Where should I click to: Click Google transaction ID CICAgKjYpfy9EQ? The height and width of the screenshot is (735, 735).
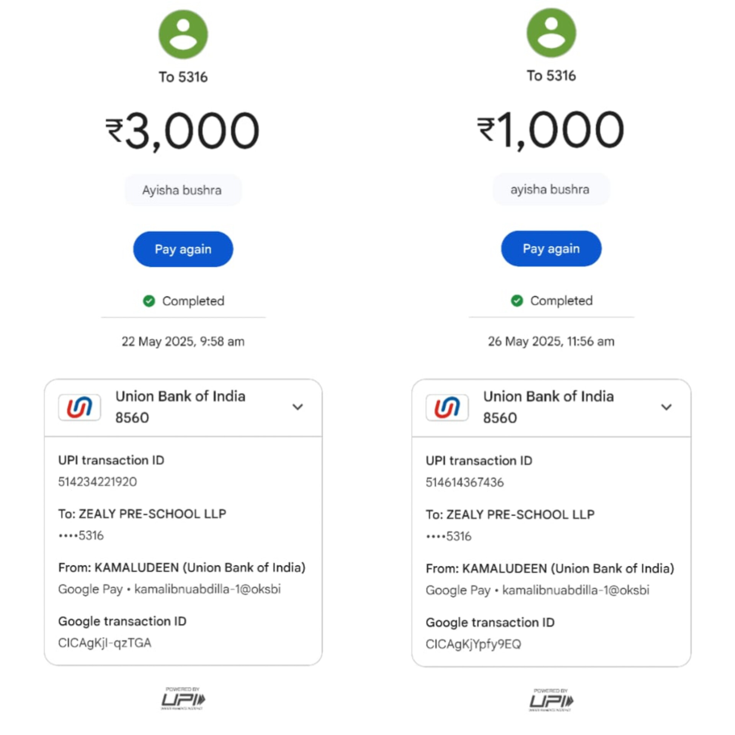[x=473, y=644]
